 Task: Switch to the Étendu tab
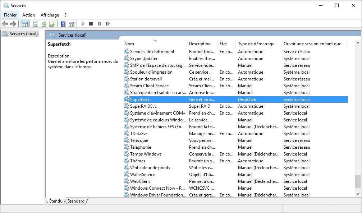coord(55,201)
